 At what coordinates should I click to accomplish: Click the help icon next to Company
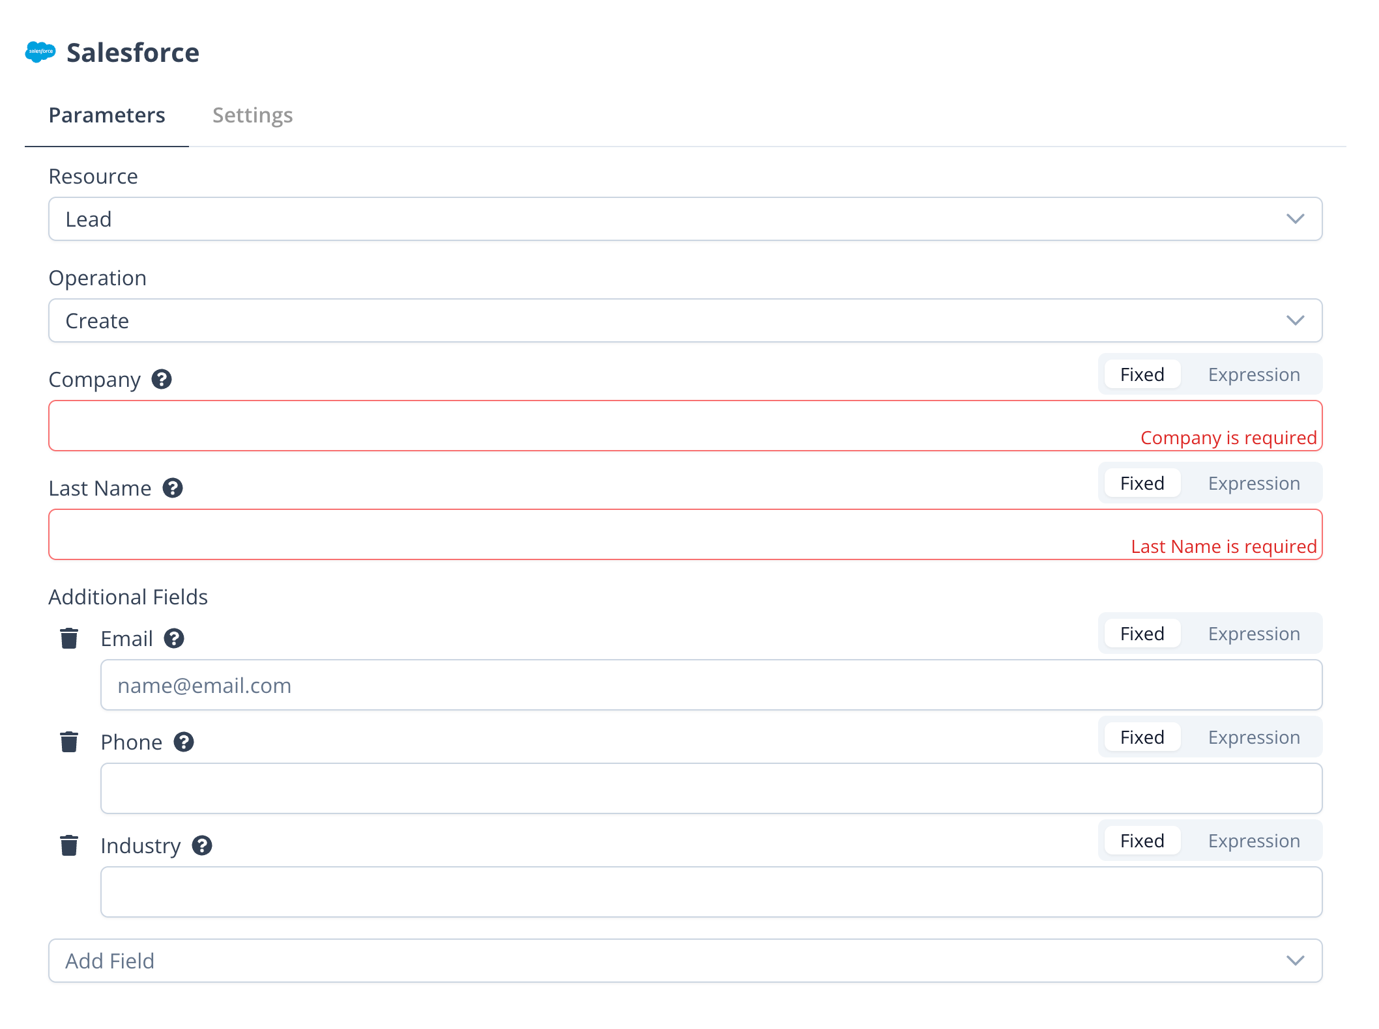[x=162, y=379]
